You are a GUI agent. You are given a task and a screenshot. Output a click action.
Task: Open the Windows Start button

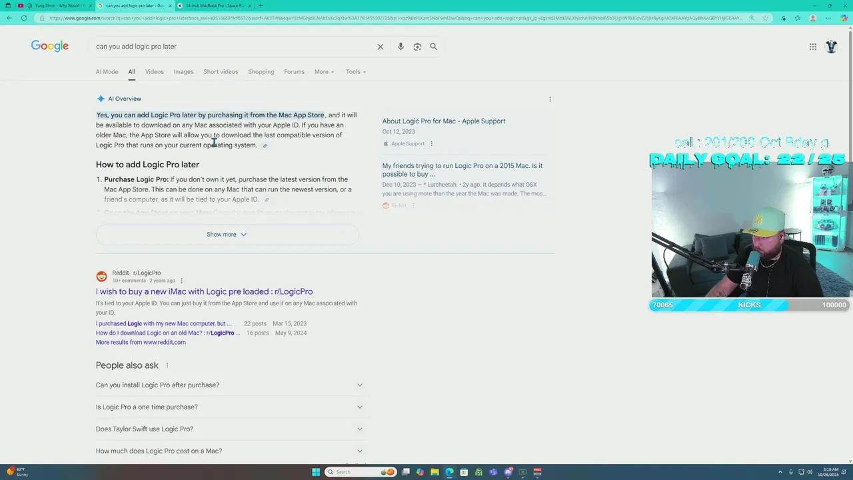(316, 472)
